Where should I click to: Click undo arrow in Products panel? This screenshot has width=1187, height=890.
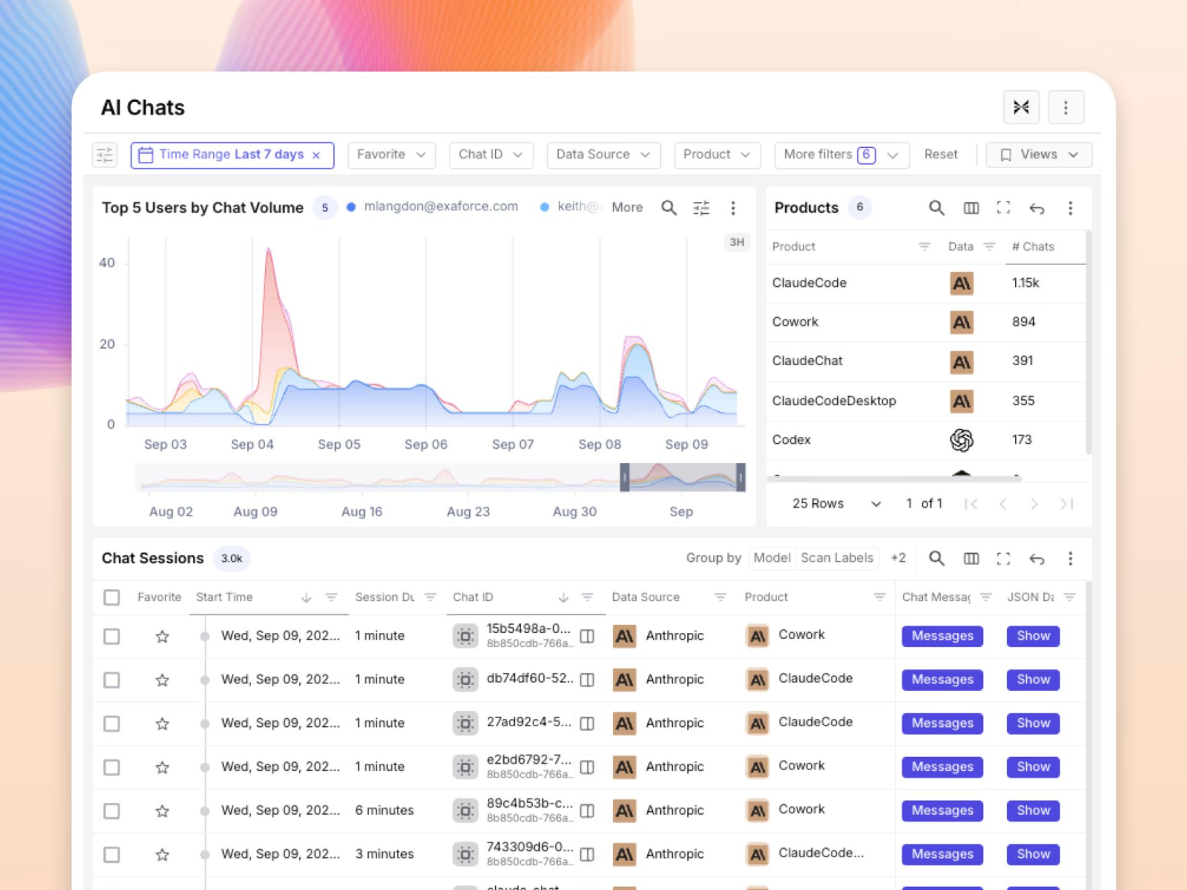pyautogui.click(x=1037, y=208)
